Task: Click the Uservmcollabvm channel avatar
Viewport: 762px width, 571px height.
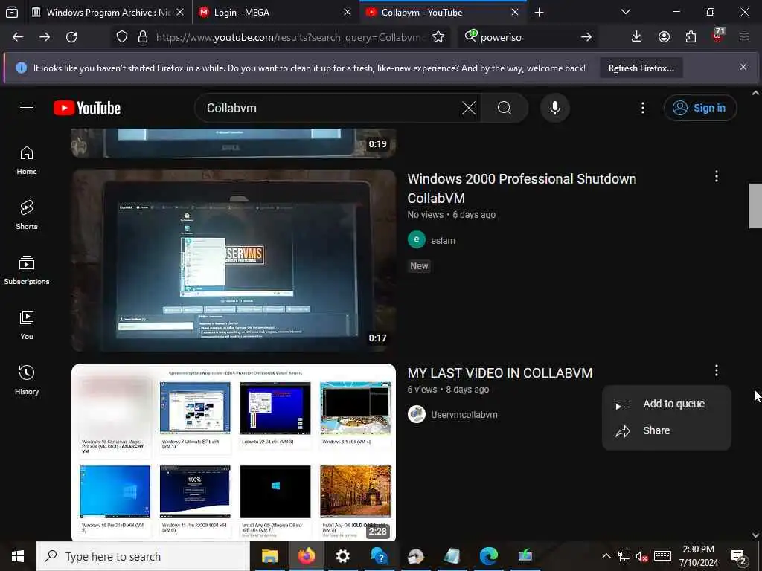Action: 417,414
